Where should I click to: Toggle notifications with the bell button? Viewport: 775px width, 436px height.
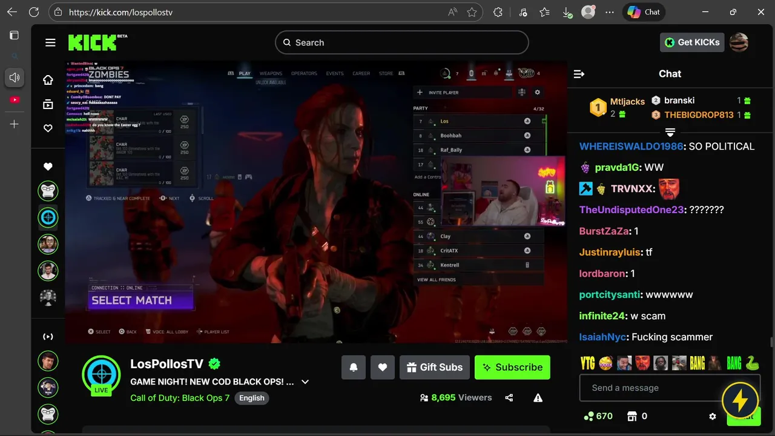354,368
